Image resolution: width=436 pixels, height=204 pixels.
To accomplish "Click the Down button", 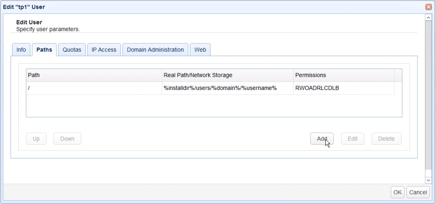I will (x=67, y=139).
